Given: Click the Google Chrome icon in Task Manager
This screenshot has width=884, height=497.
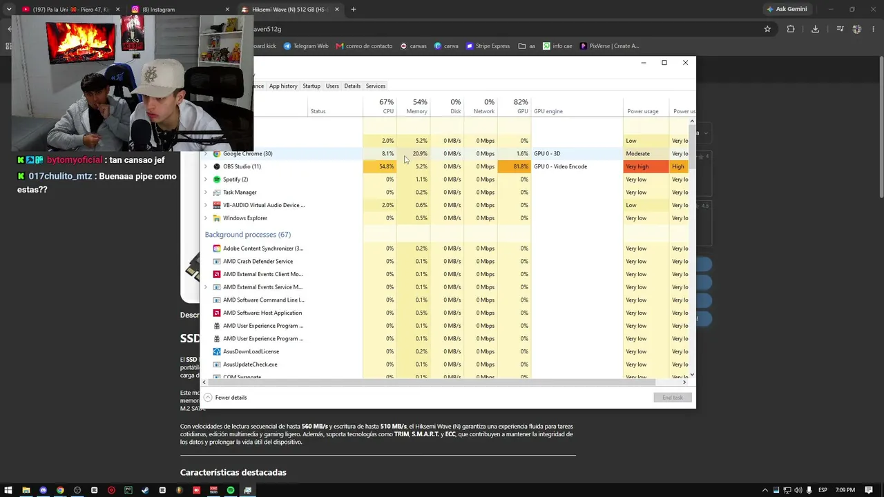Looking at the screenshot, I should tap(217, 154).
